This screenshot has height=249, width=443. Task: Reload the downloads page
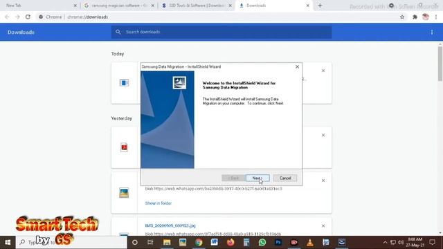click(28, 17)
